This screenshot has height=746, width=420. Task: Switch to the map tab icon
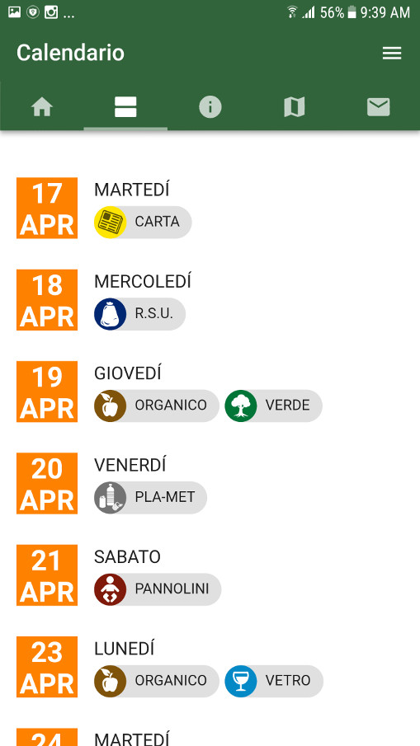(x=295, y=107)
